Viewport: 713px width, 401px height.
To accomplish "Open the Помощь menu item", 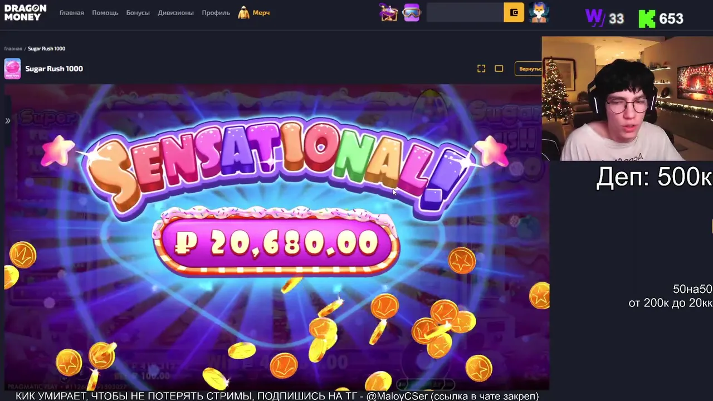I will tap(105, 12).
